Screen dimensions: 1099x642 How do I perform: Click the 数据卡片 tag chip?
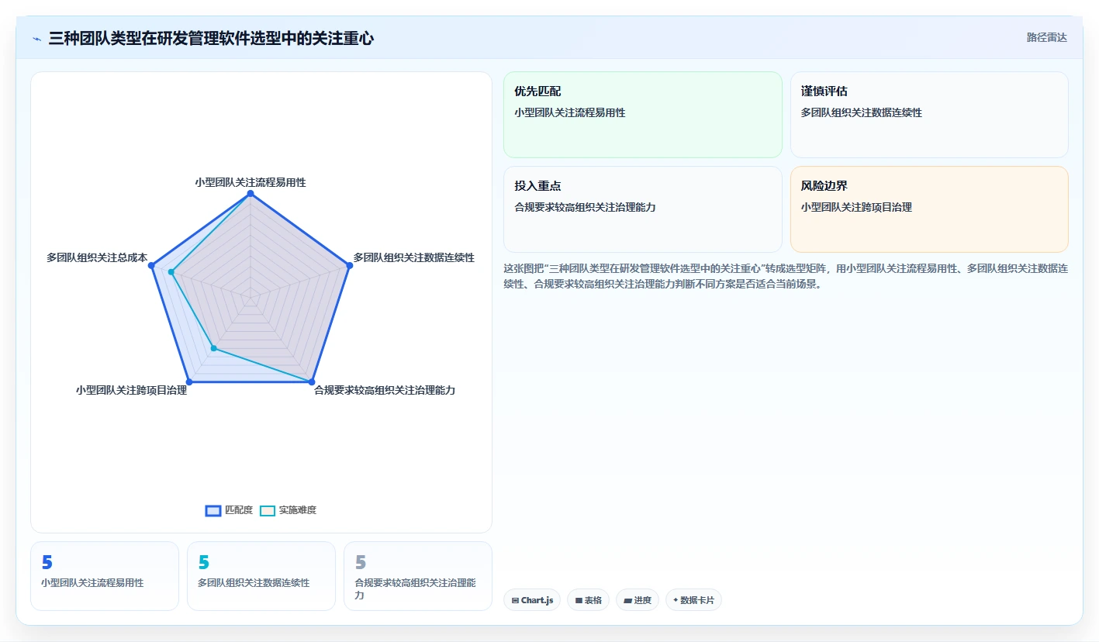pyautogui.click(x=693, y=600)
